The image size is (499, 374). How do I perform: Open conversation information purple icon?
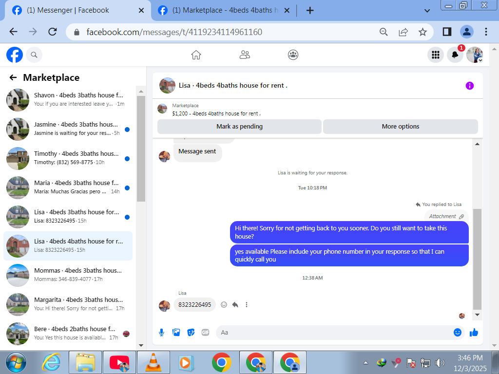click(469, 86)
